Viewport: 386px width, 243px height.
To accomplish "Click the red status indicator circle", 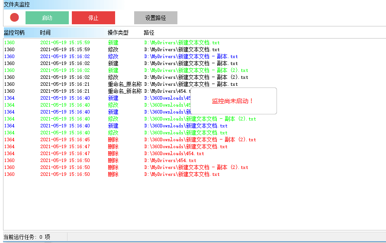I will point(15,18).
